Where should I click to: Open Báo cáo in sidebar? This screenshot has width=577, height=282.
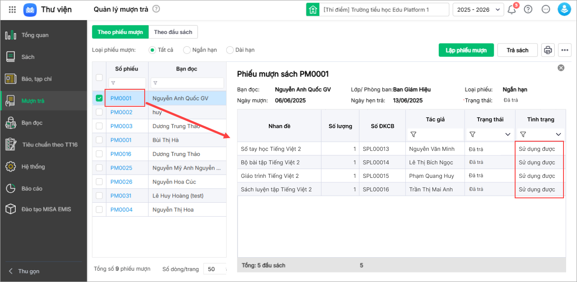pos(44,188)
